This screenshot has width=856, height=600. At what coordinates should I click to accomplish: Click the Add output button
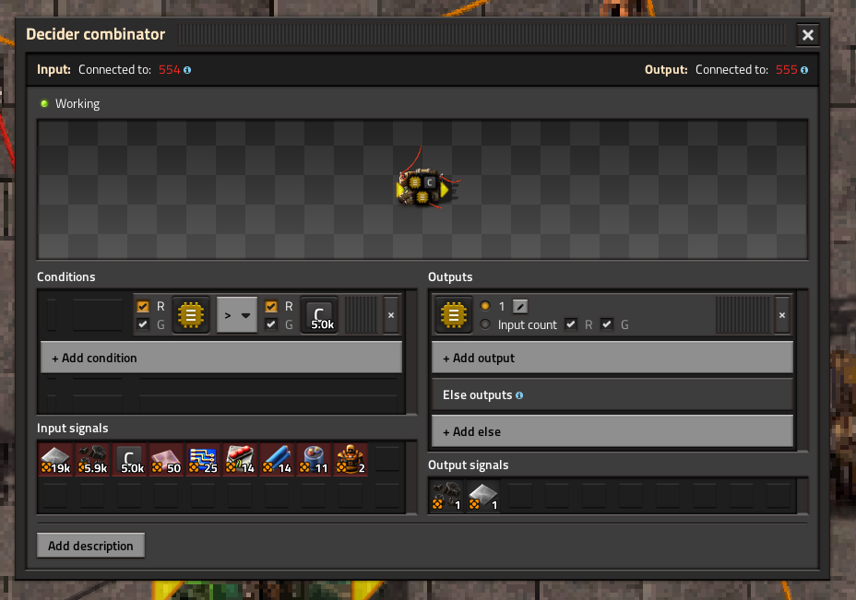coord(612,358)
